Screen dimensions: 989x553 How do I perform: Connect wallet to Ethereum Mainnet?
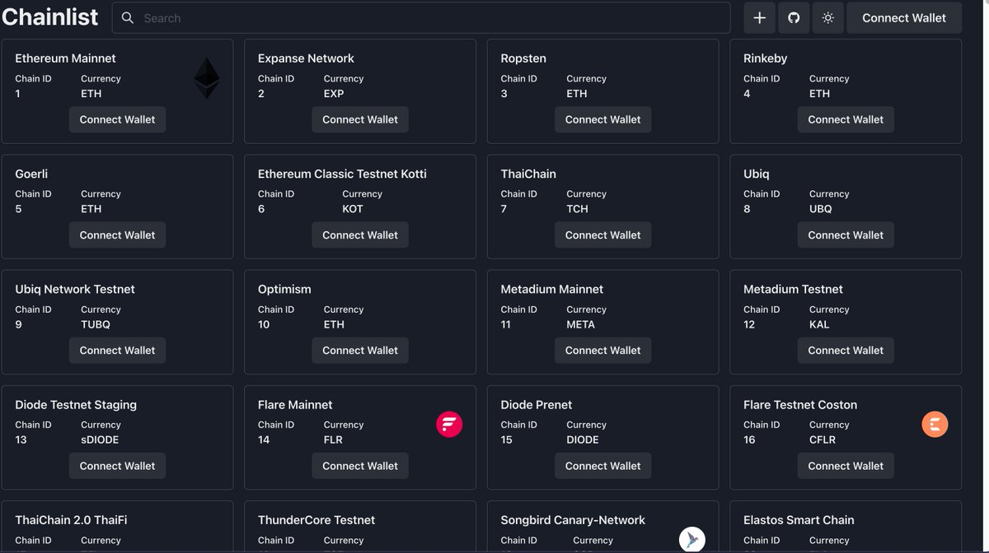pos(117,119)
